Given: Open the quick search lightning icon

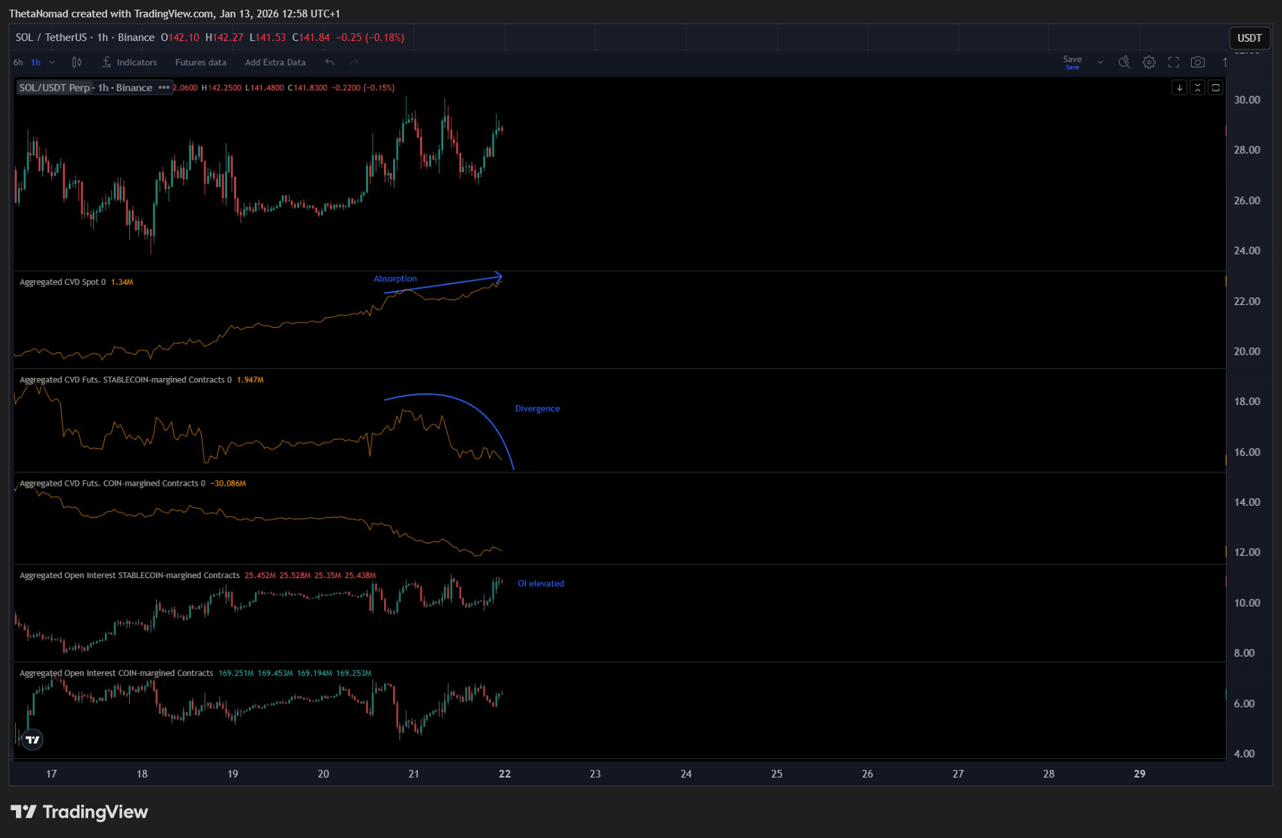Looking at the screenshot, I should [1124, 62].
